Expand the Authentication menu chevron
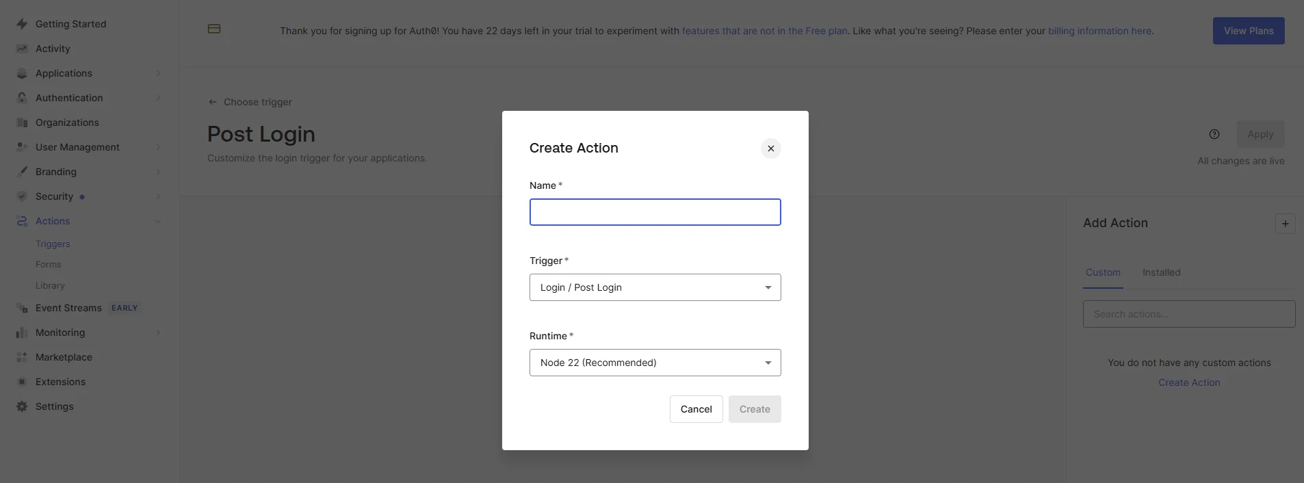Viewport: 1304px width, 483px height. coord(158,98)
